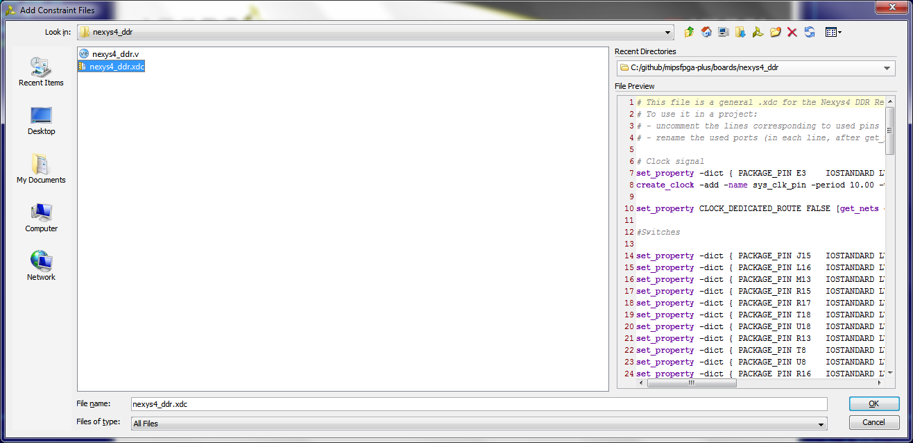Open Recent Items shortcut
Screen dimensions: 913x443
(x=41, y=72)
